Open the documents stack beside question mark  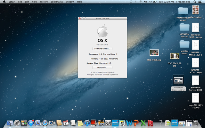[x=168, y=123]
